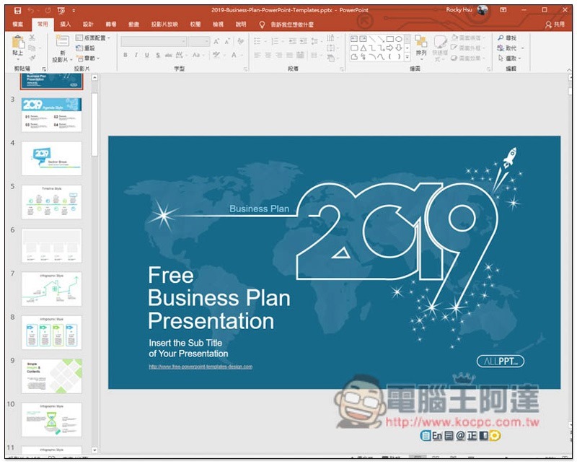
Task: Click the 共用 (Share) button
Action: (x=555, y=25)
